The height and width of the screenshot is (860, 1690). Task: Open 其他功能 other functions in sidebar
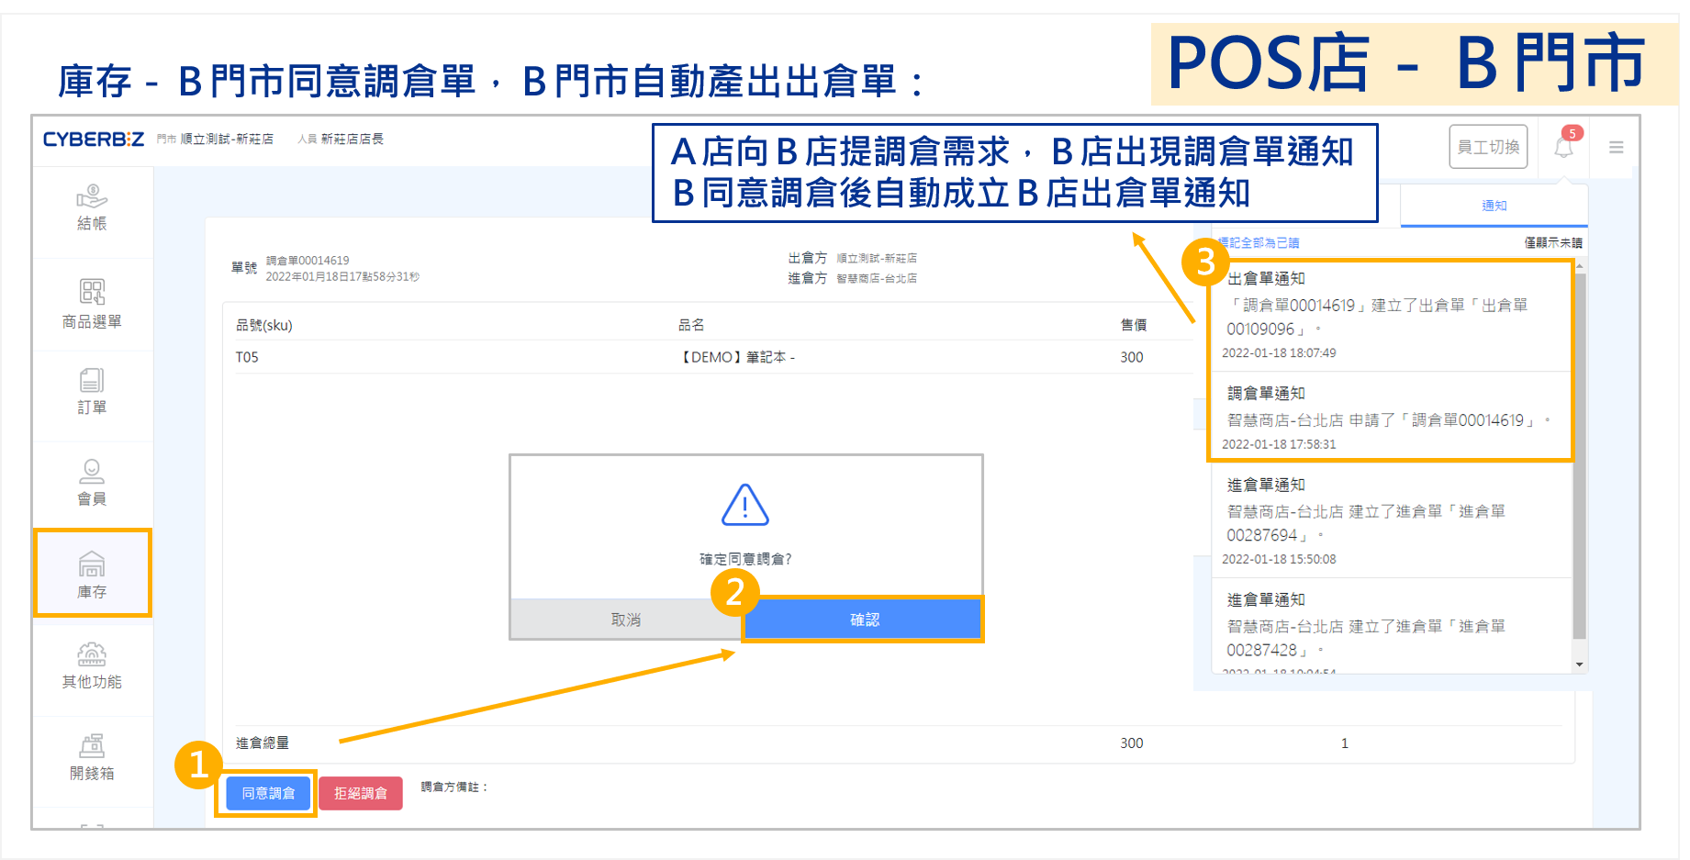pyautogui.click(x=92, y=665)
